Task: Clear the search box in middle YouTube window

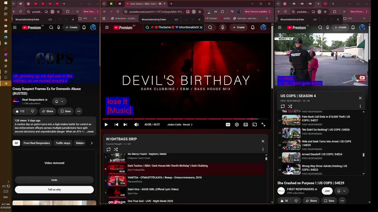Action: pyautogui.click(x=201, y=27)
